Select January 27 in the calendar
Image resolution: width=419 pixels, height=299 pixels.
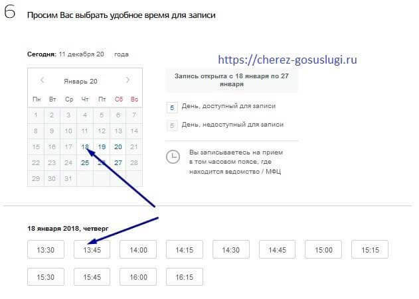point(118,162)
